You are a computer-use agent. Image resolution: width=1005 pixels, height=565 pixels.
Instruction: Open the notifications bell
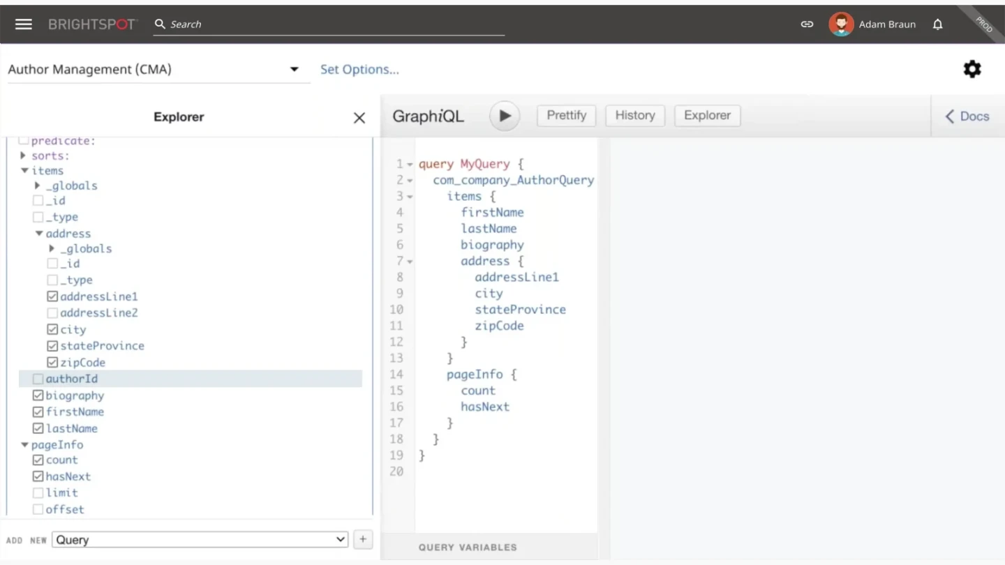(937, 24)
